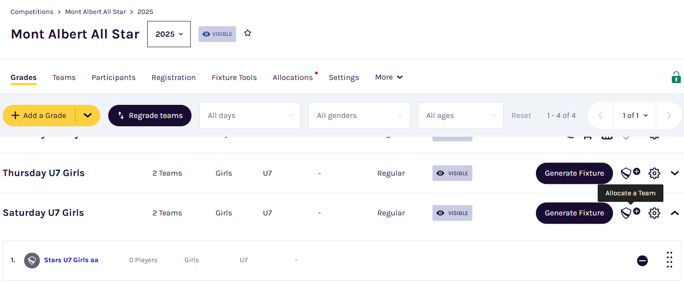This screenshot has height=284, width=684.
Task: Open settings gear for Saturday U7 Girls
Action: point(654,213)
